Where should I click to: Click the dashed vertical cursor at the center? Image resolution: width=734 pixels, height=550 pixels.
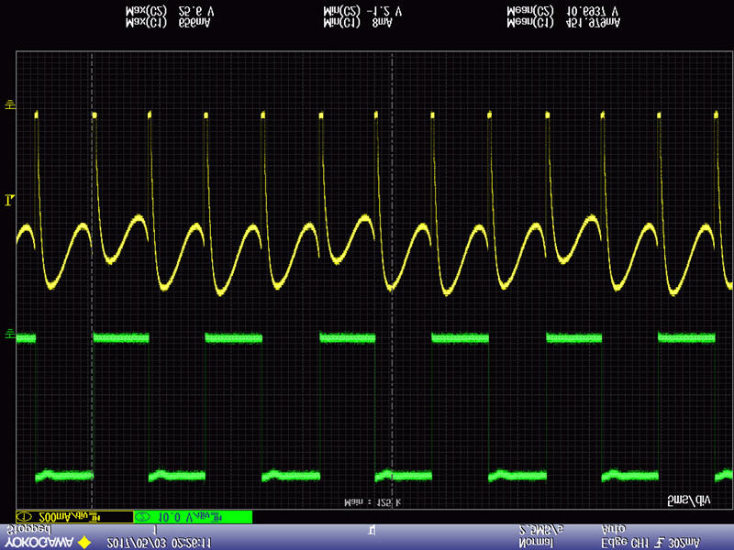click(392, 280)
